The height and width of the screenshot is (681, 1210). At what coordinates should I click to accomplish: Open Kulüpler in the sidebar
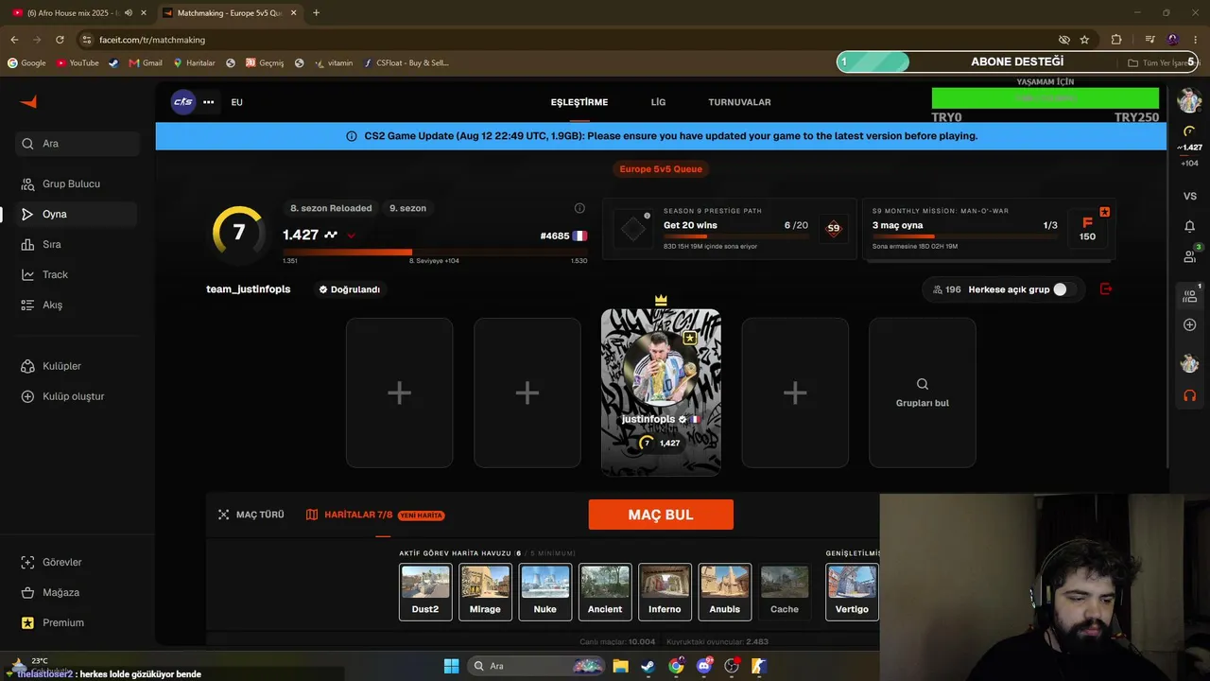[x=78, y=366]
